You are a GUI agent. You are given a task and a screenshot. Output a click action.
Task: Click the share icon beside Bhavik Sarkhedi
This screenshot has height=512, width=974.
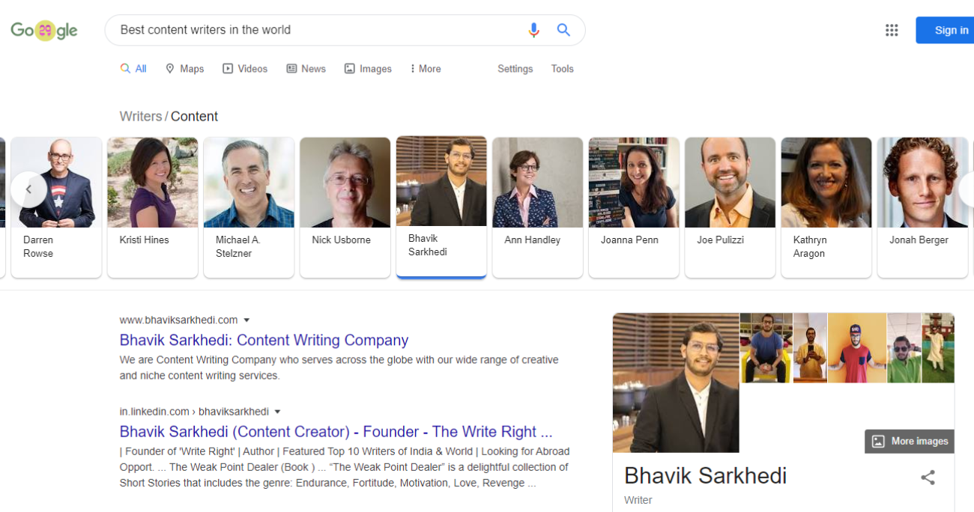[x=928, y=477]
